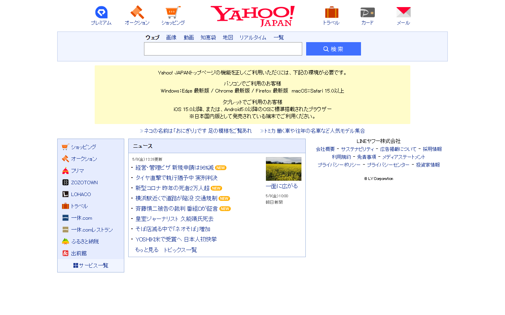Open the 広告掲載について footer link

pos(398,149)
